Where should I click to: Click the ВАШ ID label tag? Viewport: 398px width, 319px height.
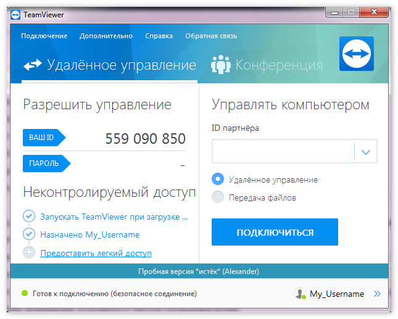(44, 138)
